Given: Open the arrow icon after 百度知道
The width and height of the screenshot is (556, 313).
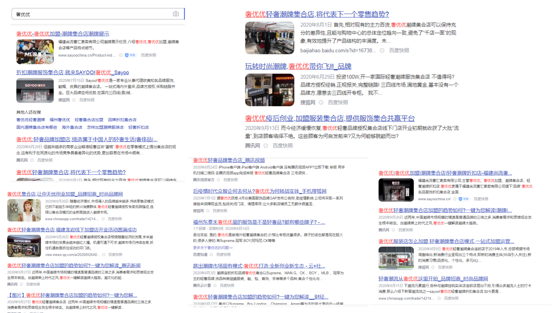Looking at the screenshot, I should click(x=211, y=255).
